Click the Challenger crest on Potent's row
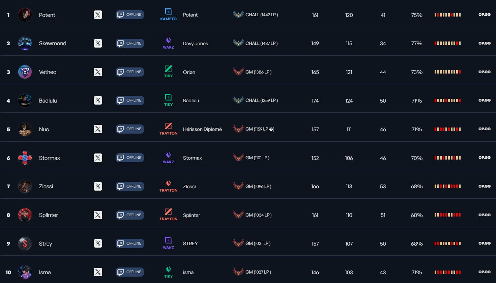This screenshot has height=283, width=496. click(x=239, y=15)
